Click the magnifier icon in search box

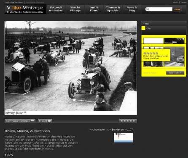click(x=148, y=9)
